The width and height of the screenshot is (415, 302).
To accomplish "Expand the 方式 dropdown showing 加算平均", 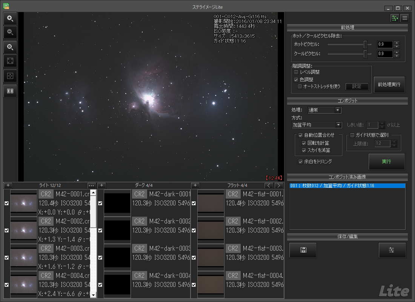I will tap(317, 125).
